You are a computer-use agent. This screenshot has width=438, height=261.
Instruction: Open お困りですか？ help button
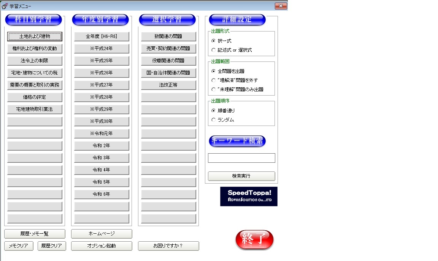(x=168, y=246)
